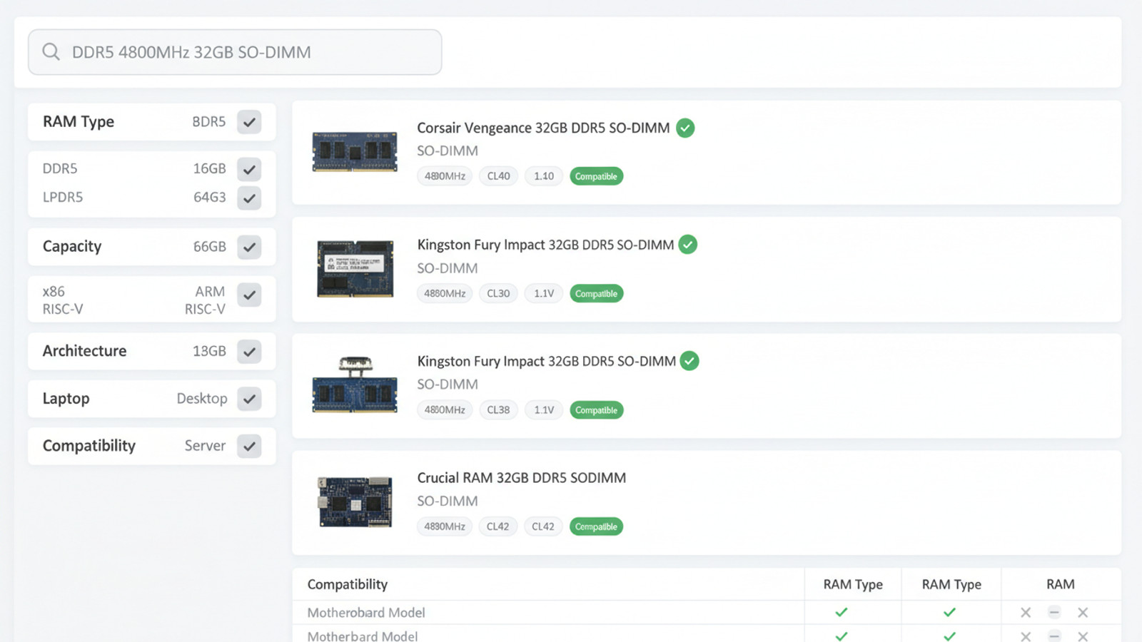1142x642 pixels.
Task: Open the Corsair Vengeance RAM thumbnail image
Action: point(355,152)
